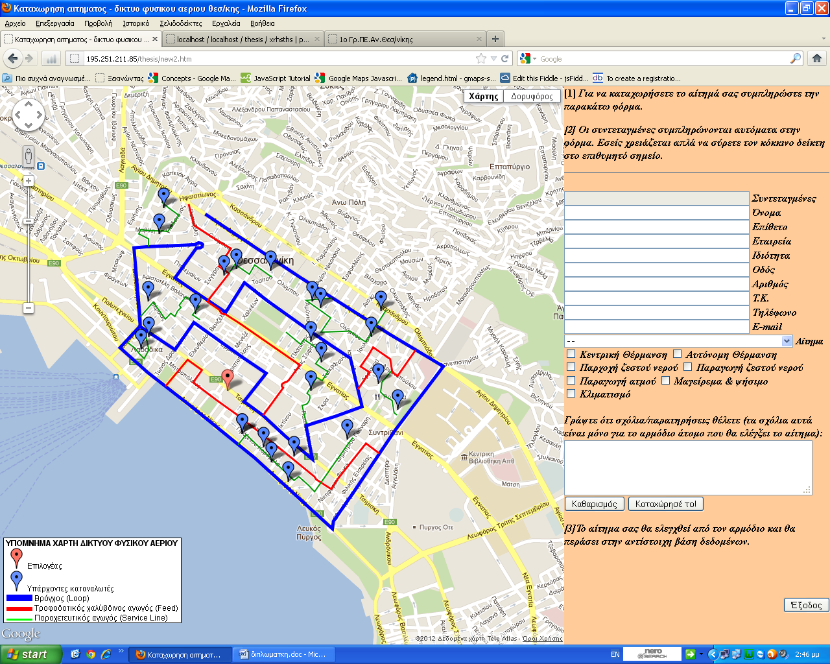This screenshot has width=830, height=664.
Task: Open the Επεξεργασία menu
Action: pyautogui.click(x=55, y=23)
